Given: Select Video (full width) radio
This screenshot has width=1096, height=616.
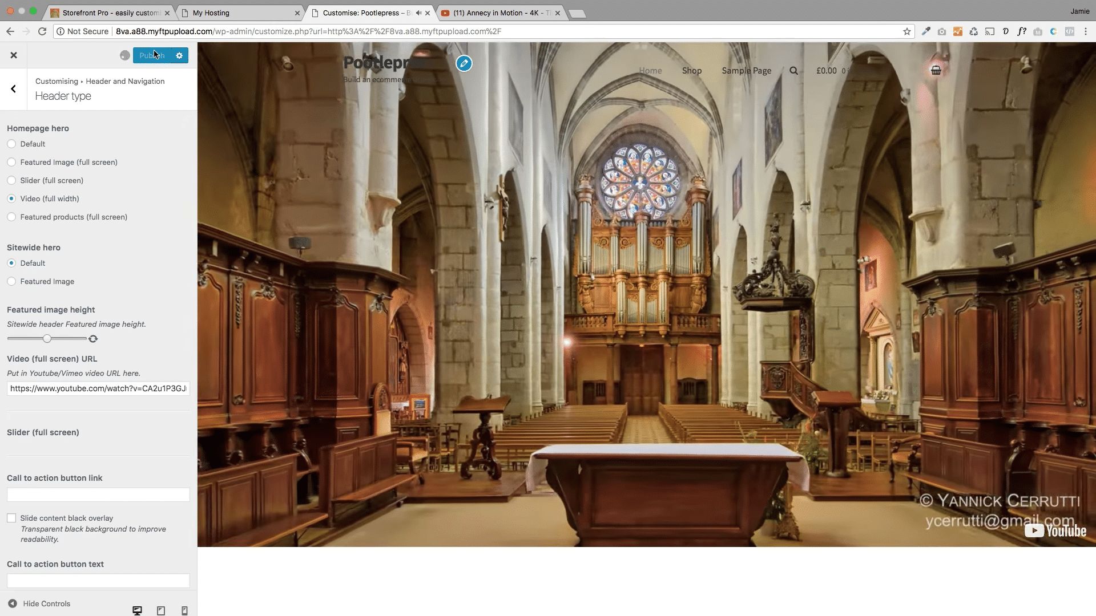Looking at the screenshot, I should [x=11, y=199].
